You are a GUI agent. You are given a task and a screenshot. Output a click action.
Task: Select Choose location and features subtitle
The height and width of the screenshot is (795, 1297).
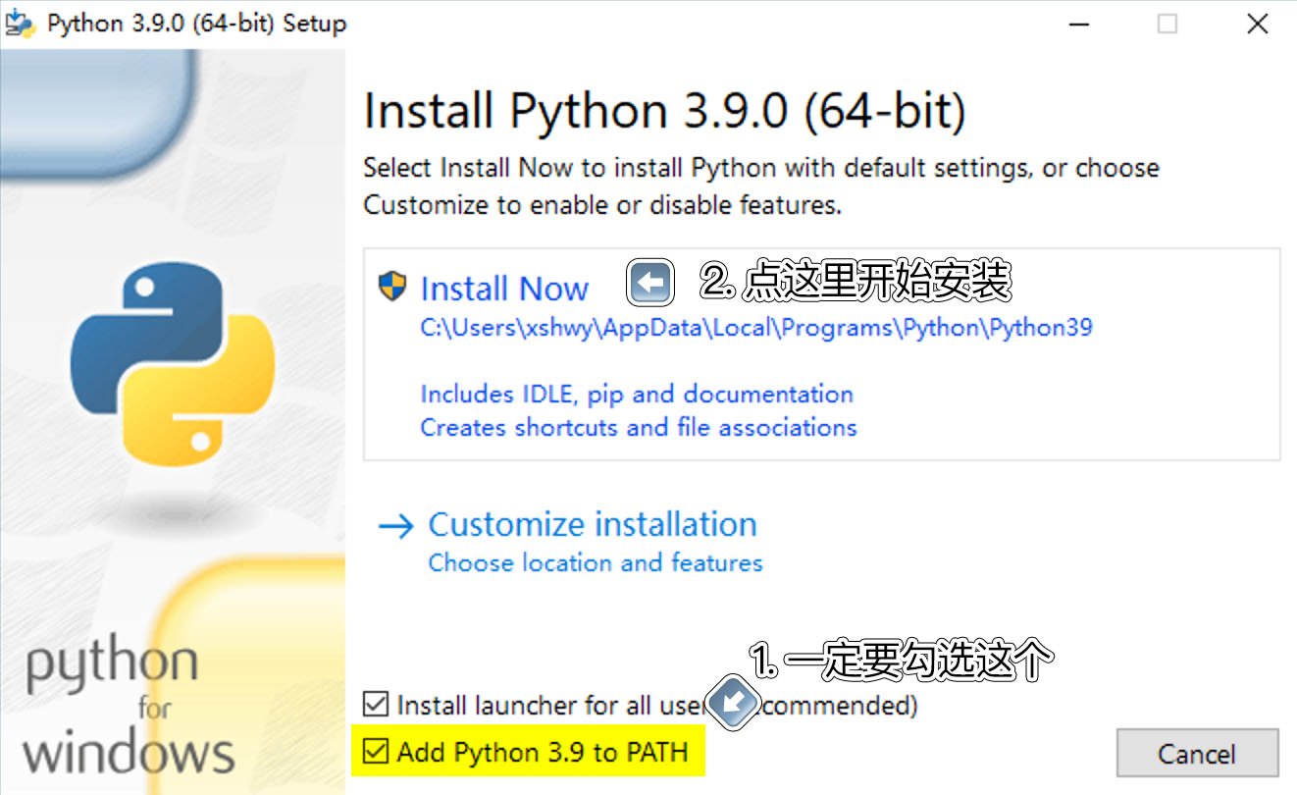596,563
